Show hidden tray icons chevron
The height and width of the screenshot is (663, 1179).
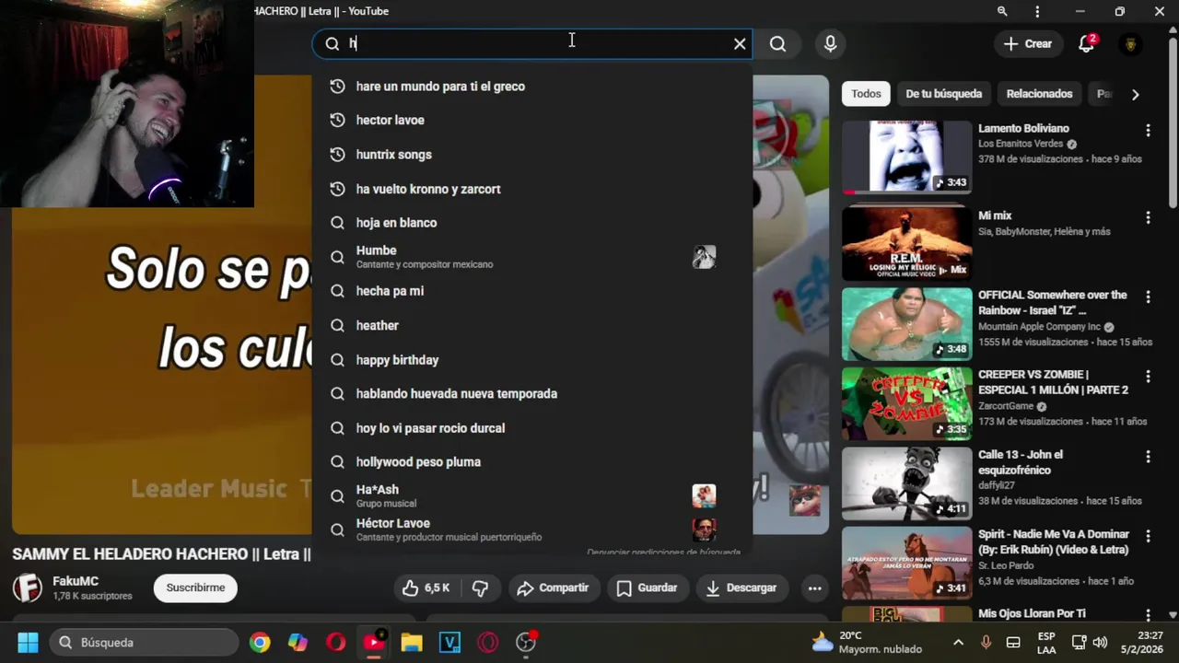click(x=958, y=642)
